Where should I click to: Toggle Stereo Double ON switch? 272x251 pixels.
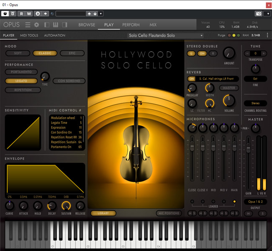point(202,53)
